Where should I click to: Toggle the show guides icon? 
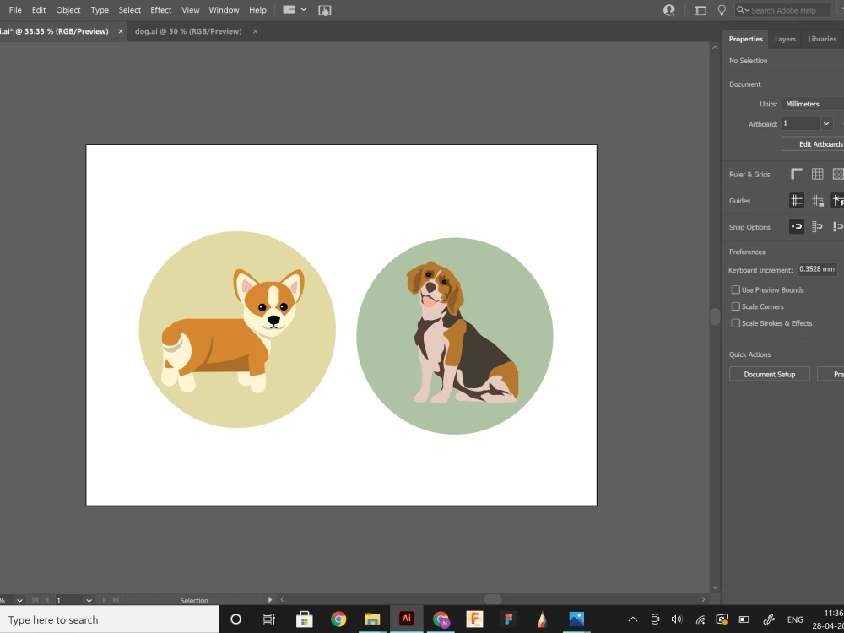(797, 201)
